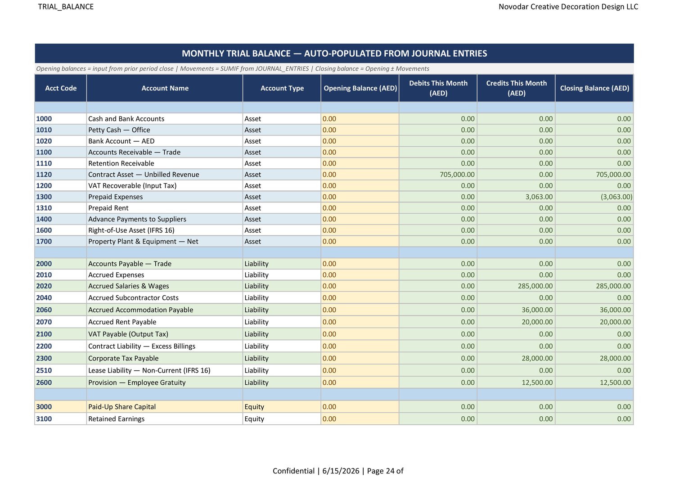Select 'Corporate Tax Payable' cell
Screen dimensions: 675x477
tap(165, 359)
